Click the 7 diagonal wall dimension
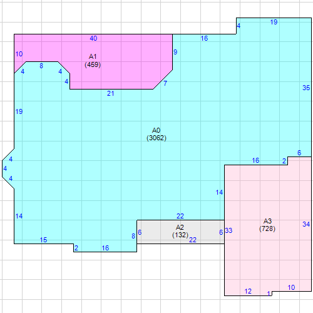Image resolution: width=313 pixels, height=313 pixels. (165, 83)
